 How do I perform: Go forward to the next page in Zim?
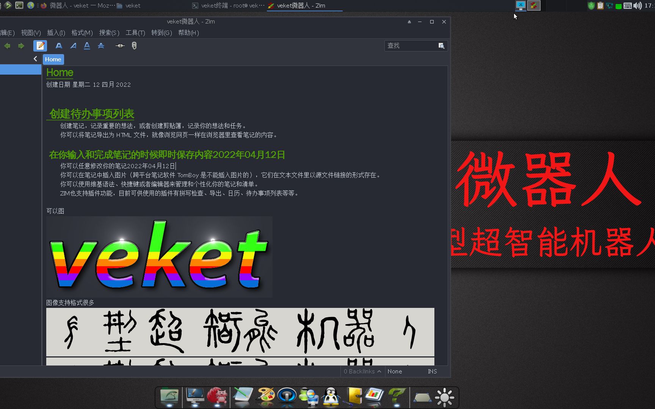point(21,46)
